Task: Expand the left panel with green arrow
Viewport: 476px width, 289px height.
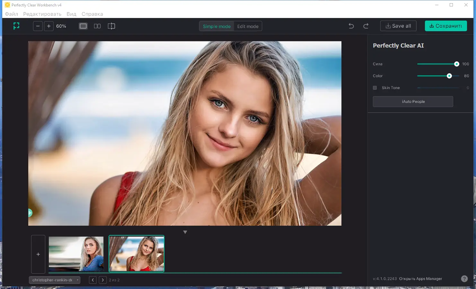Action: point(30,212)
